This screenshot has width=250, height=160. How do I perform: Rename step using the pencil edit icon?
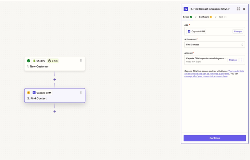229,9
